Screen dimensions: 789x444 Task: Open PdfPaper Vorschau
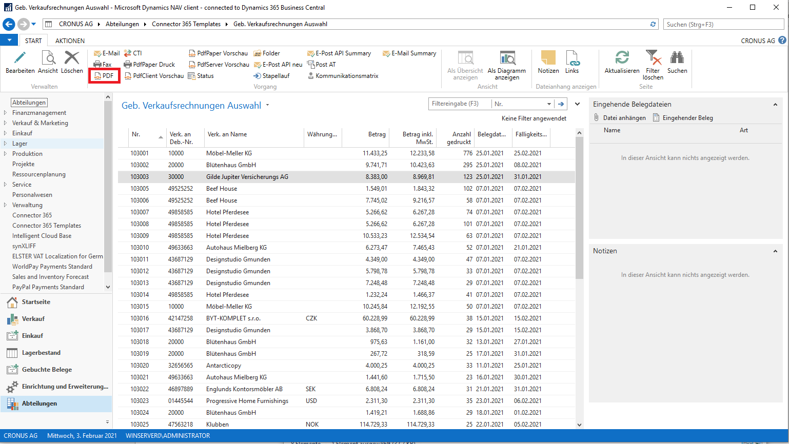(x=218, y=53)
